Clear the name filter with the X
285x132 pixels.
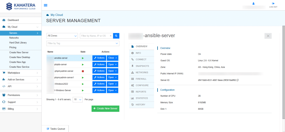(110, 36)
